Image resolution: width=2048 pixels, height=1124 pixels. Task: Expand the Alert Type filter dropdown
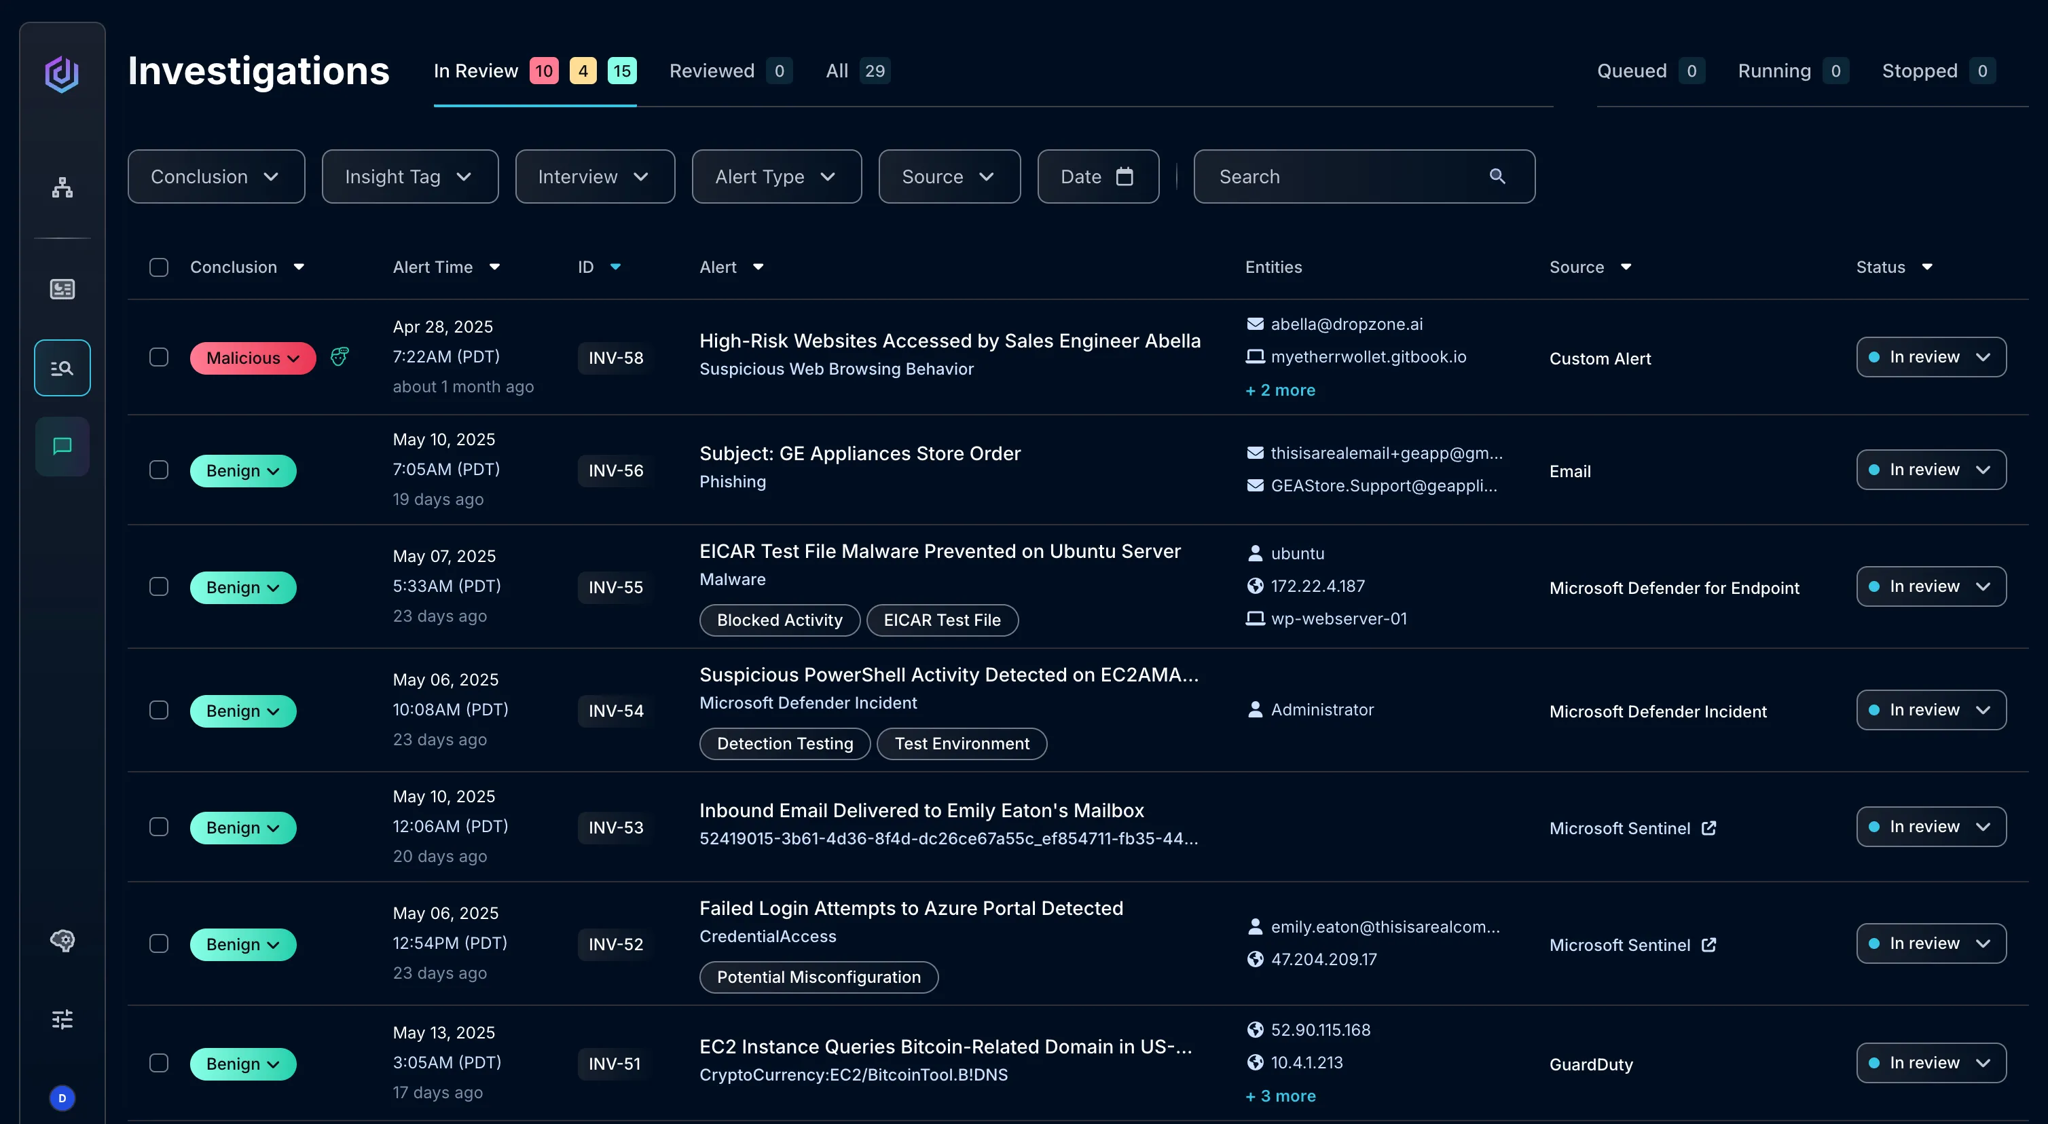(776, 176)
